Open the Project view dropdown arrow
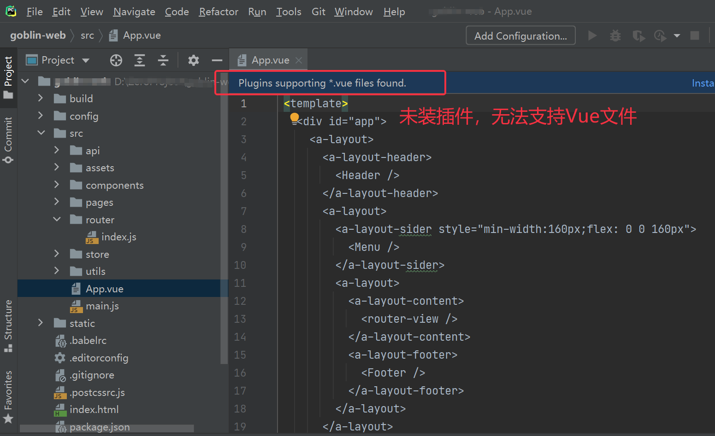This screenshot has height=436, width=715. [86, 60]
